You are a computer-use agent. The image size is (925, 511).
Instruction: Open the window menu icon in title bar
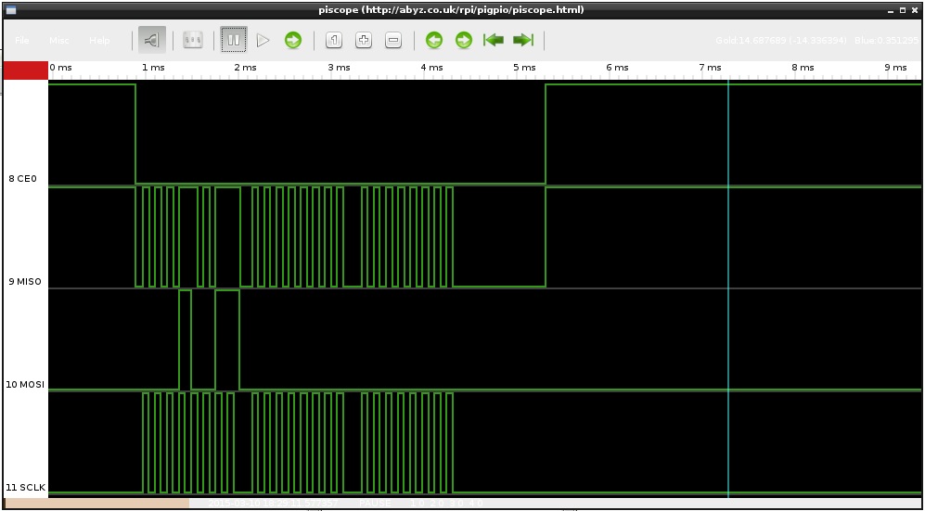(x=10, y=10)
